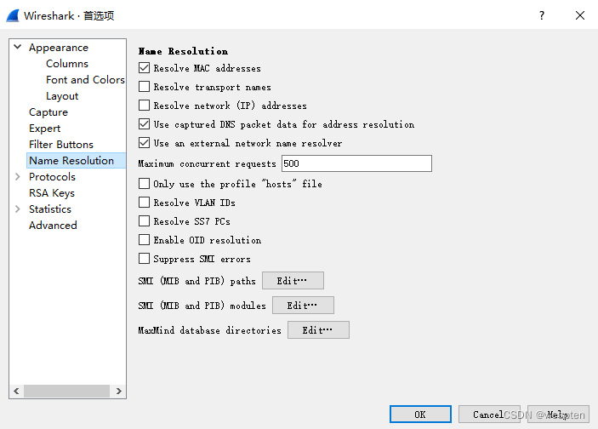Edit SMI (MIB and PIB) paths
598x429 pixels.
(293, 281)
